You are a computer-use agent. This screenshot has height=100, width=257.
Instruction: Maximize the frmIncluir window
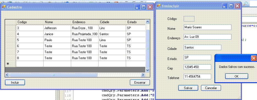(231, 6)
